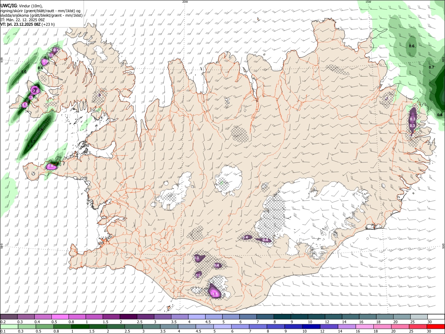The image size is (445, 334).
Task: Click the navy blue 10–12 rain legend swatch
Action: (x=311, y=327)
